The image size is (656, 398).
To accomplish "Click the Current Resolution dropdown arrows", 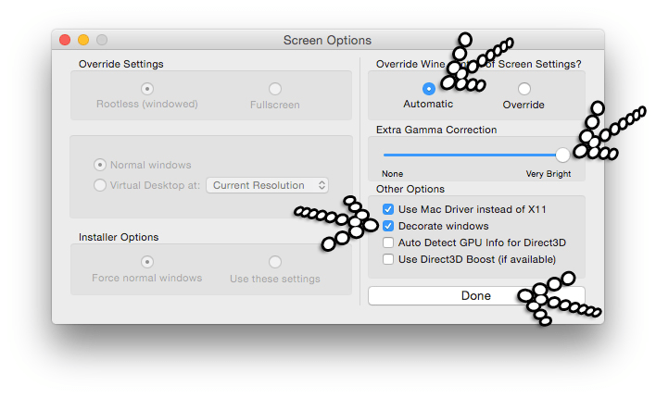I will tap(322, 185).
